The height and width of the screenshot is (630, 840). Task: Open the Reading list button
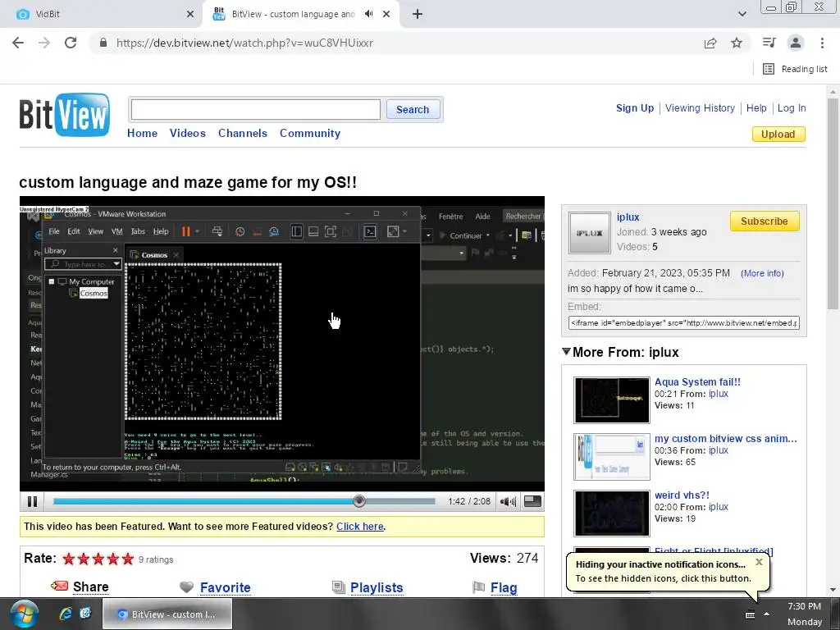[795, 69]
